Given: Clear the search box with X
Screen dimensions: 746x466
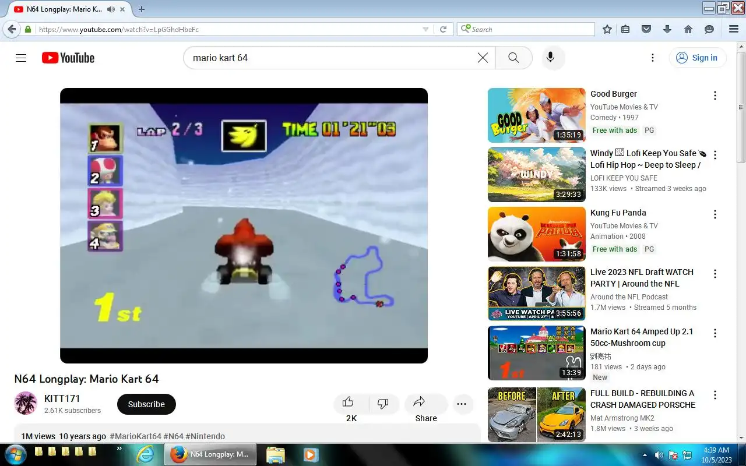Looking at the screenshot, I should click(x=483, y=58).
